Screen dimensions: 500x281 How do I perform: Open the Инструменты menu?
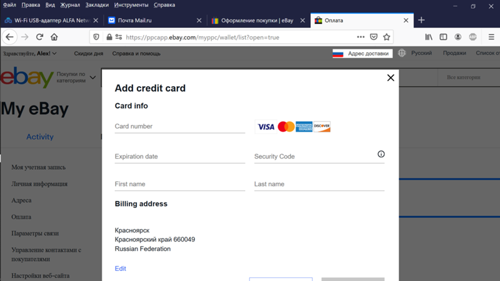click(x=131, y=5)
